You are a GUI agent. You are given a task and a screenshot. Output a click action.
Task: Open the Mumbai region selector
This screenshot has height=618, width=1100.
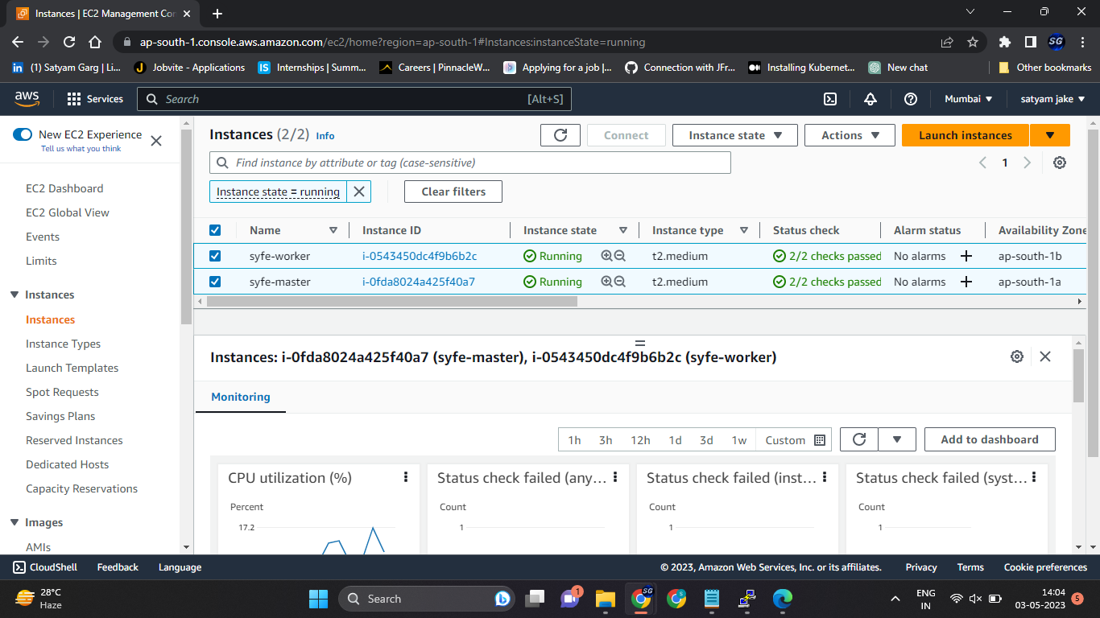(968, 98)
